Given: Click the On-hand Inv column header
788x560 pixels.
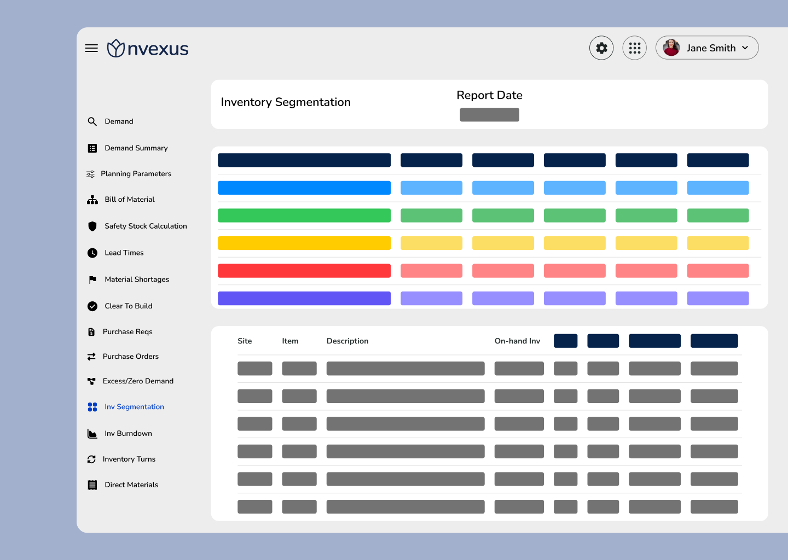Looking at the screenshot, I should 517,341.
